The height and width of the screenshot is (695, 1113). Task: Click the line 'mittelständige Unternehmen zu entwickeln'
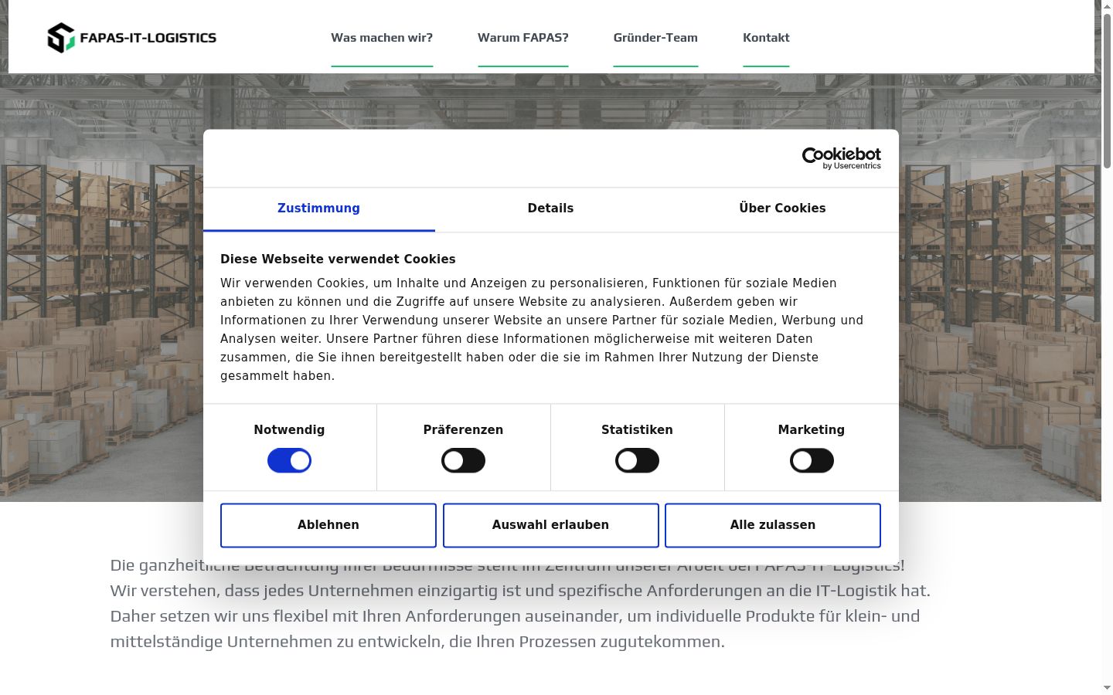click(x=417, y=642)
